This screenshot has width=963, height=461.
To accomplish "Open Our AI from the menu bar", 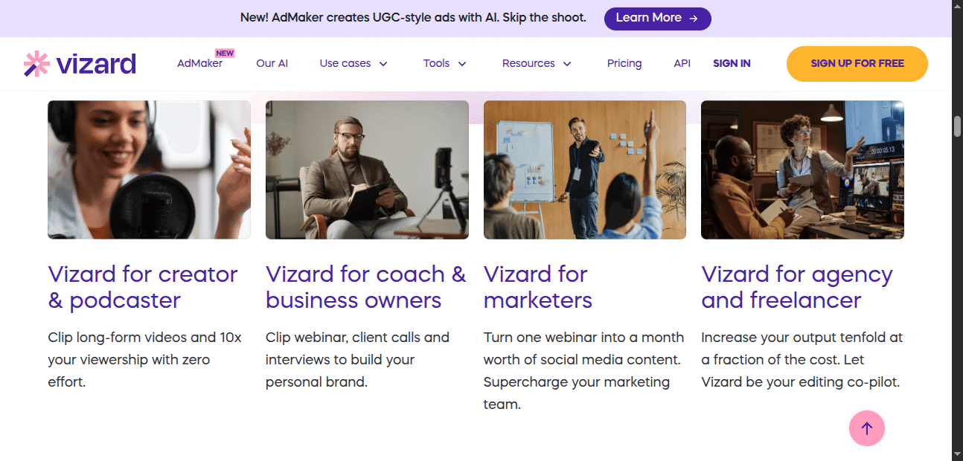I will [272, 63].
